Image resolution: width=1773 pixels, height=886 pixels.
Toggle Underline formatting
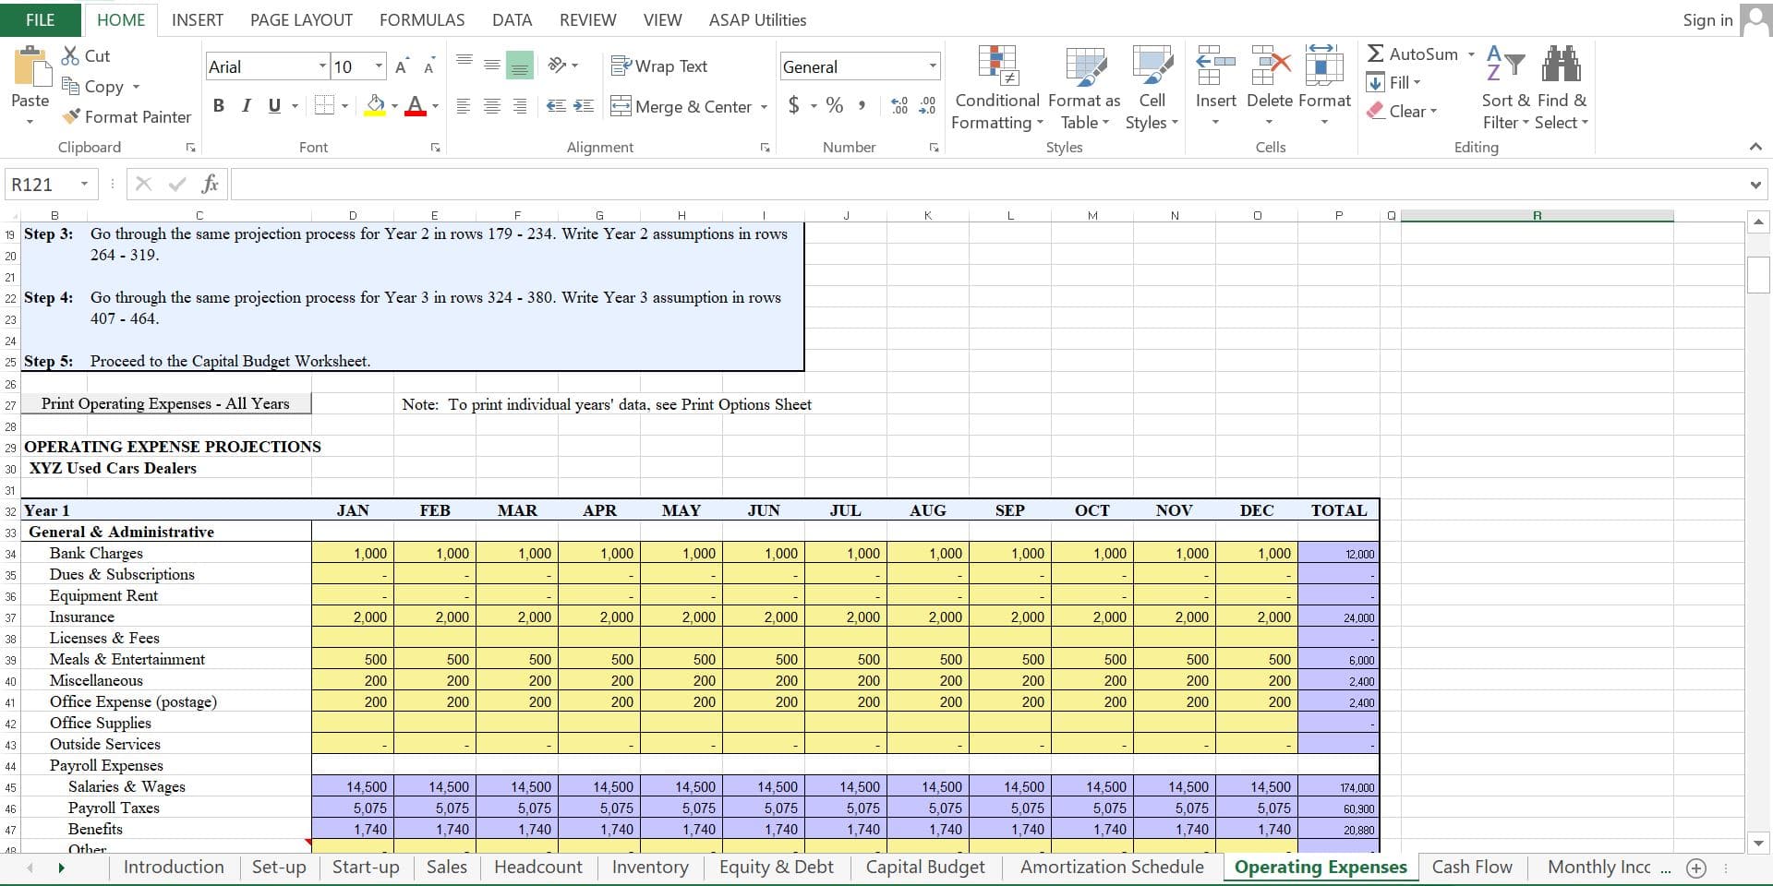pyautogui.click(x=274, y=105)
